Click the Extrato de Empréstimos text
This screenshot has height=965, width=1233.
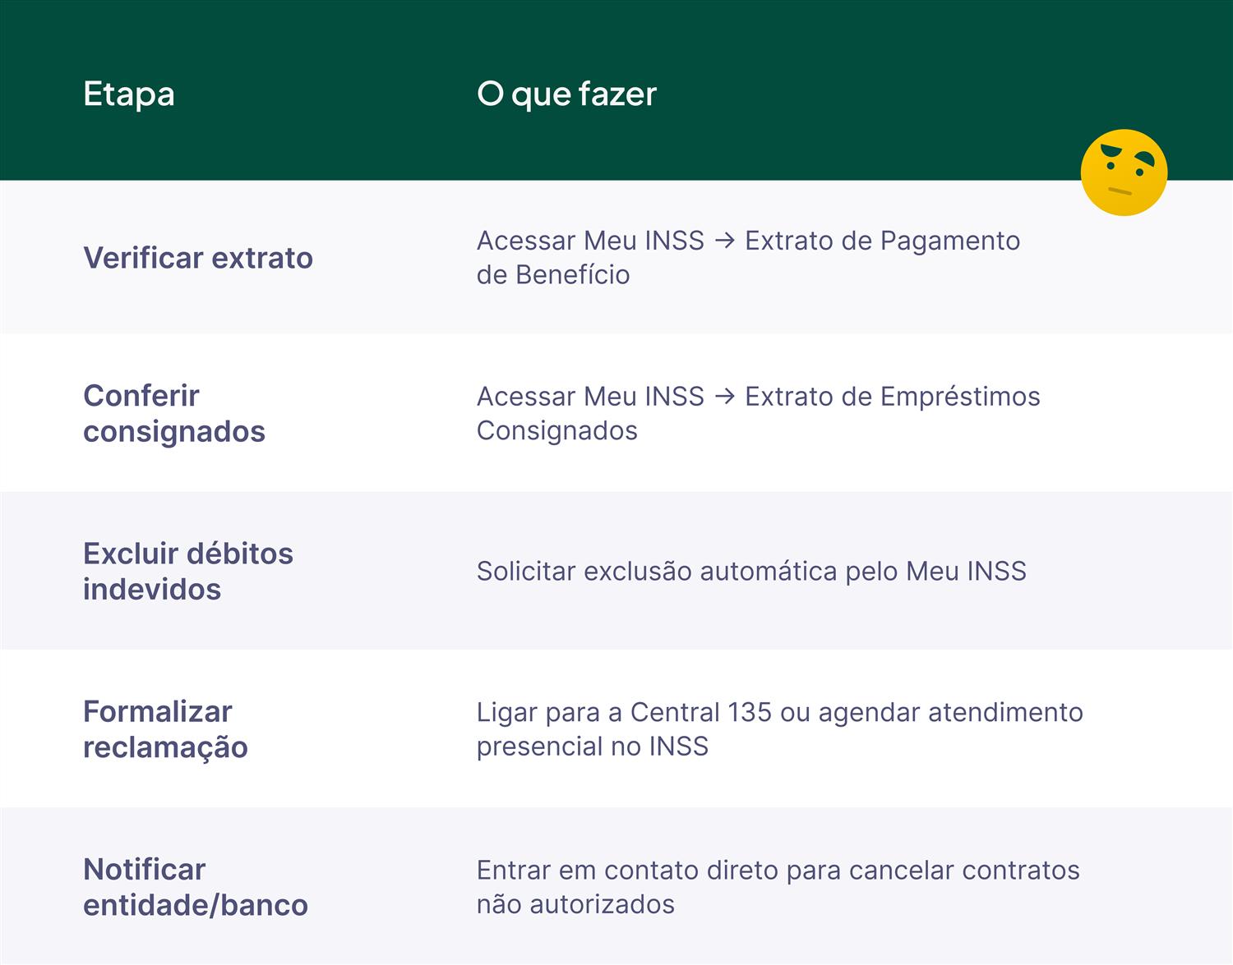892,397
